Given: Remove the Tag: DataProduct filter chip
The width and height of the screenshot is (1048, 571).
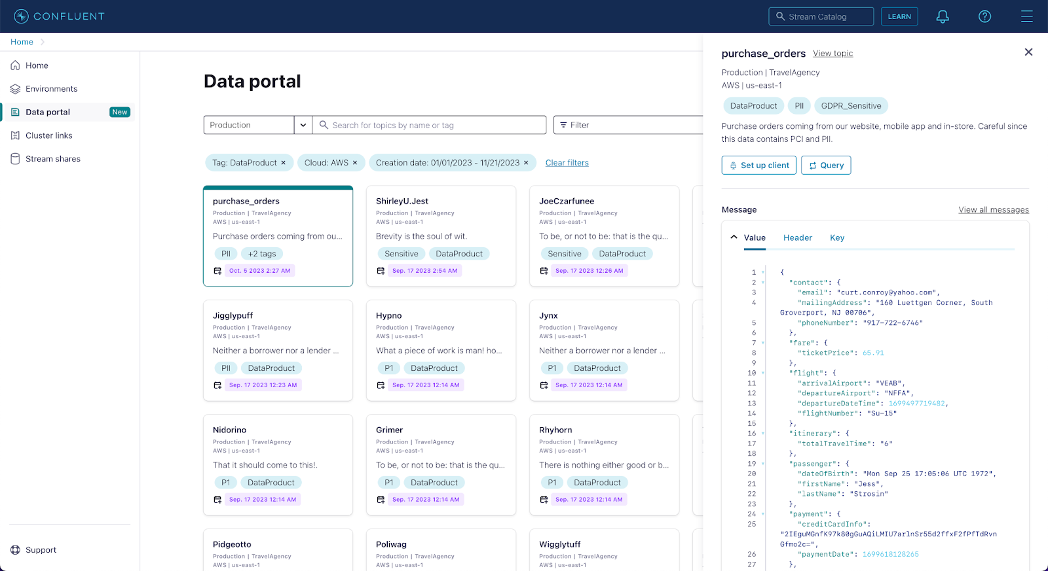Looking at the screenshot, I should (x=284, y=163).
